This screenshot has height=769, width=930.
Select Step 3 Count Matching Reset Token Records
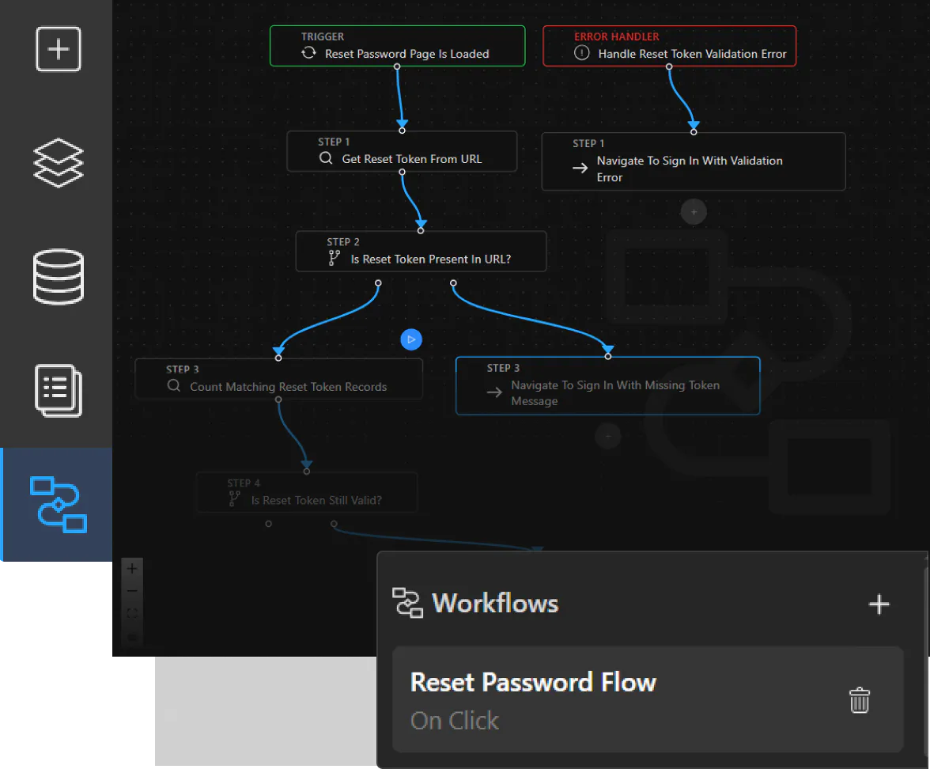(x=278, y=378)
